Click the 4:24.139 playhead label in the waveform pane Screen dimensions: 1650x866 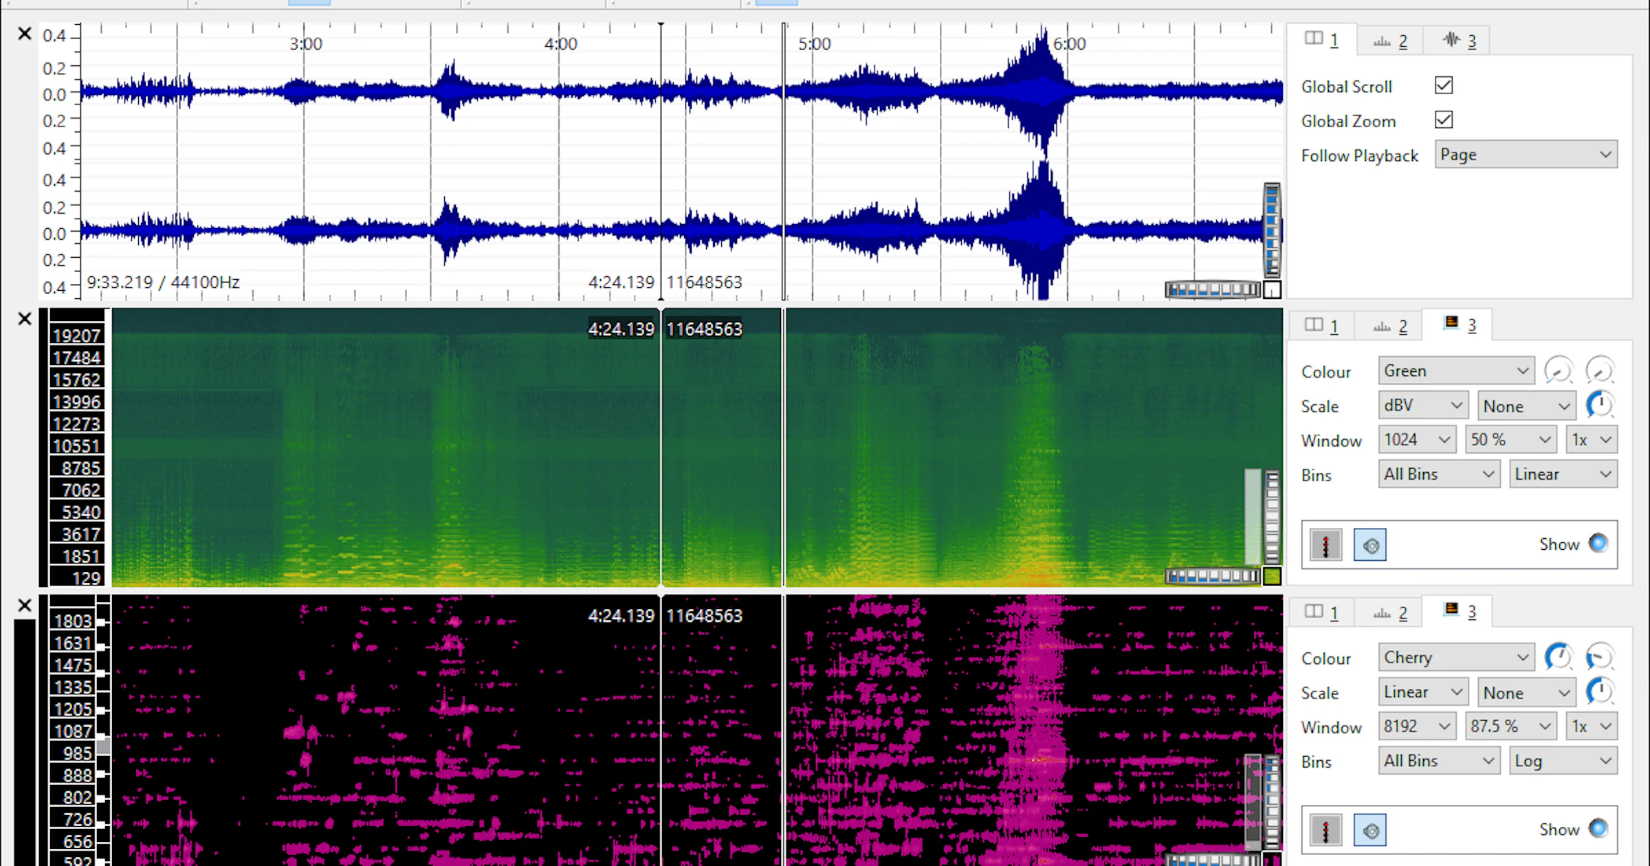[x=621, y=282]
